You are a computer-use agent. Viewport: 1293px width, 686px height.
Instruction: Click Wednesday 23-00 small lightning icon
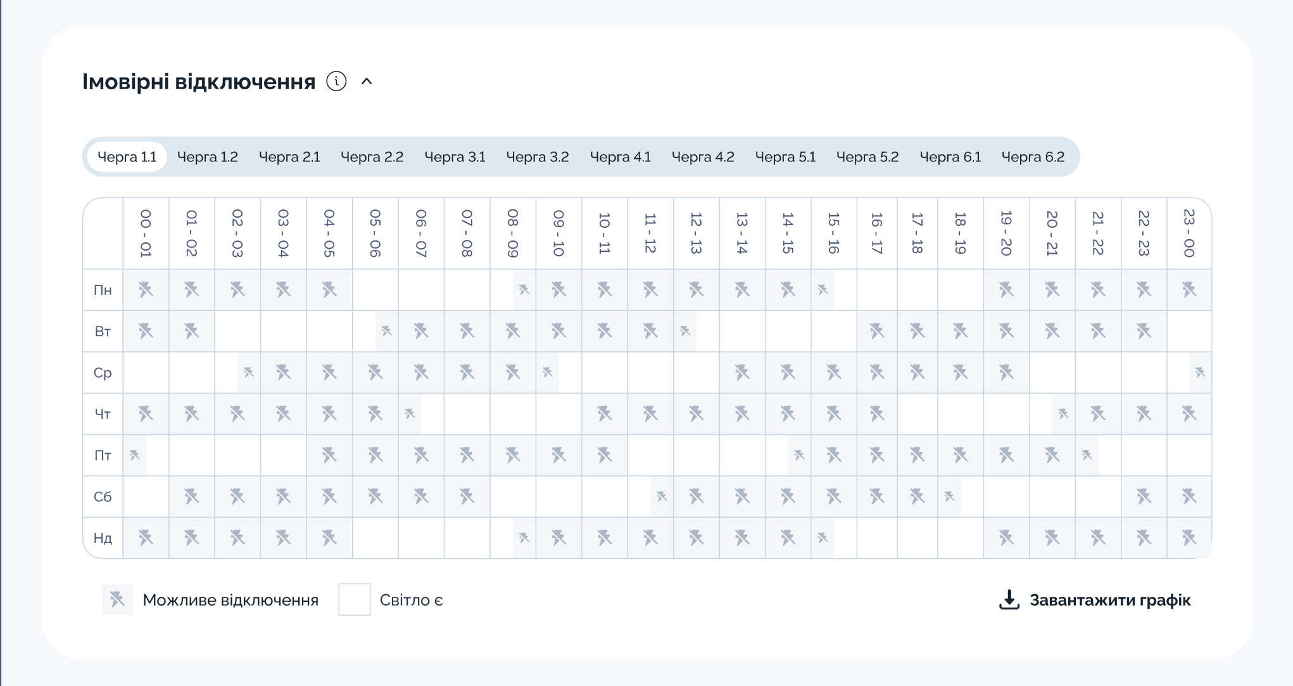click(x=1200, y=373)
